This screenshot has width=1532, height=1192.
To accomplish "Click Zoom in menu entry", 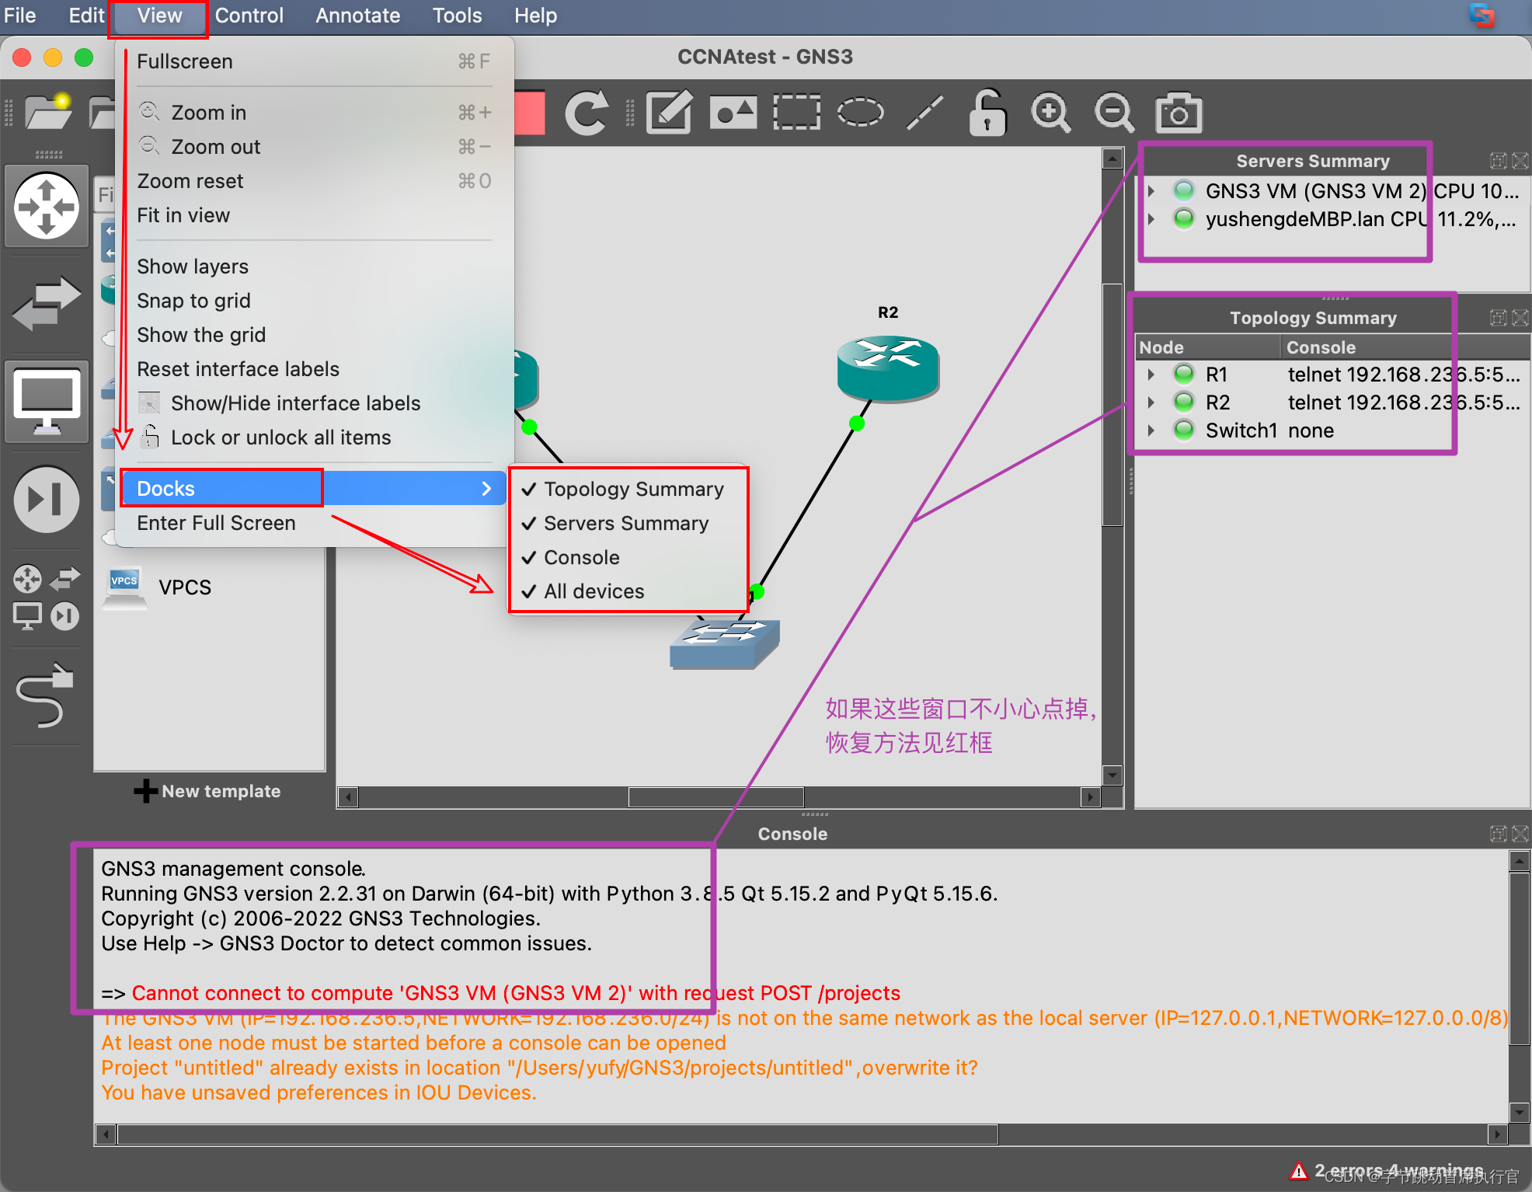I will tap(314, 113).
